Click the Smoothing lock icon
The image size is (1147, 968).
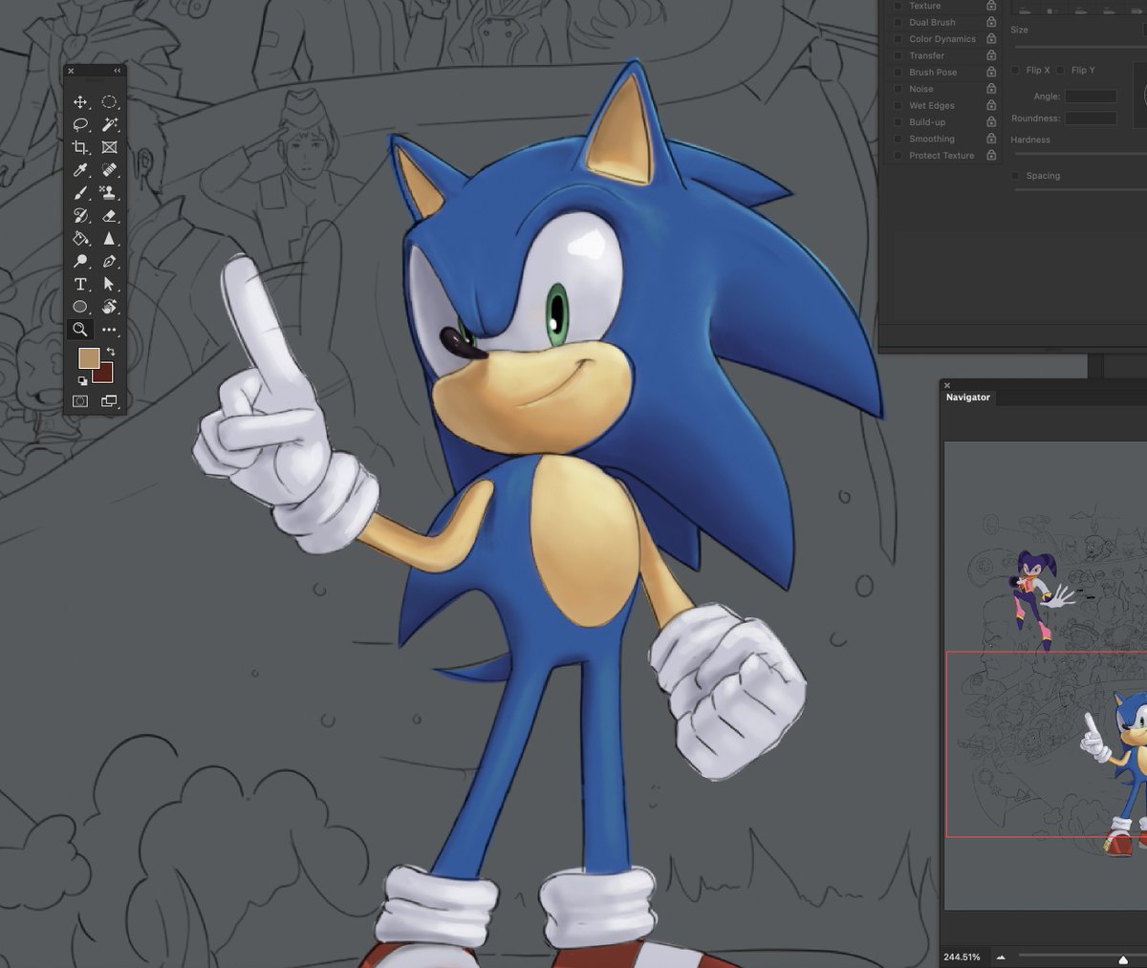click(991, 139)
